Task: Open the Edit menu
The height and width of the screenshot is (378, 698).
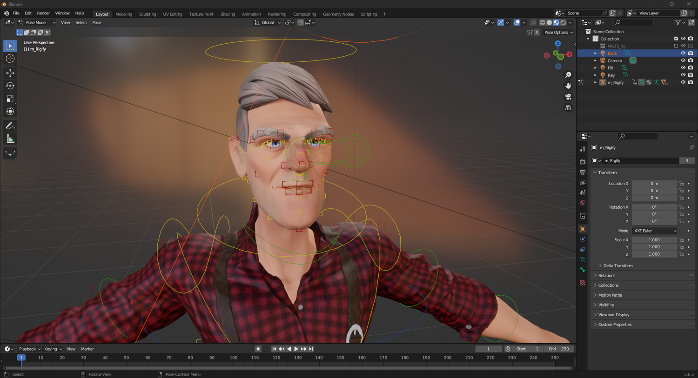Action: (x=28, y=13)
